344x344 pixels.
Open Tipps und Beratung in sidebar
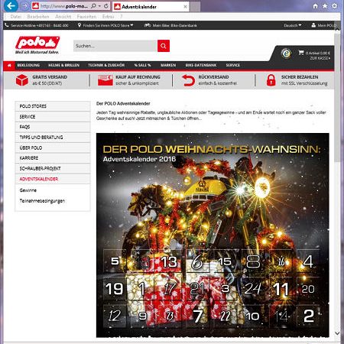coord(53,138)
